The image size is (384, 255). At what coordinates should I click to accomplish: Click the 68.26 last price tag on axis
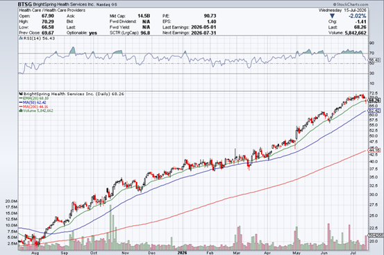[374, 101]
